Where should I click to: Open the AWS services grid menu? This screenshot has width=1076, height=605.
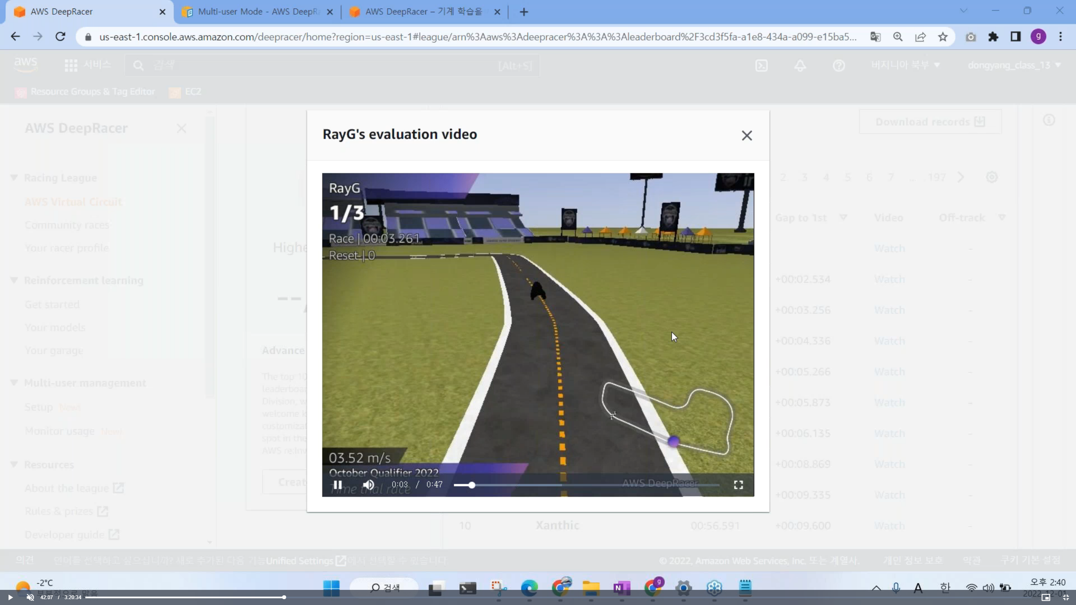71,66
